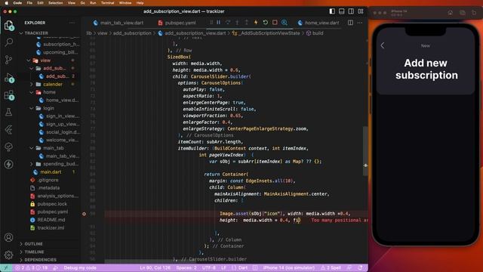The width and height of the screenshot is (483, 272).
Task: Click UTF-8 encoding in status bar
Action: [208, 267]
